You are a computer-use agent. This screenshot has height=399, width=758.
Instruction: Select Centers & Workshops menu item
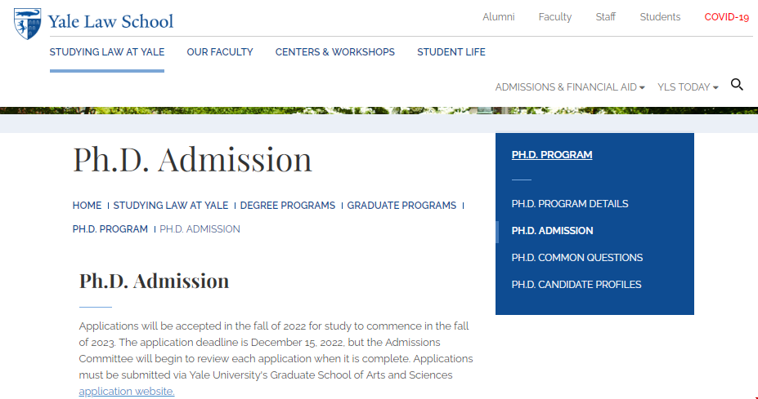(x=335, y=52)
